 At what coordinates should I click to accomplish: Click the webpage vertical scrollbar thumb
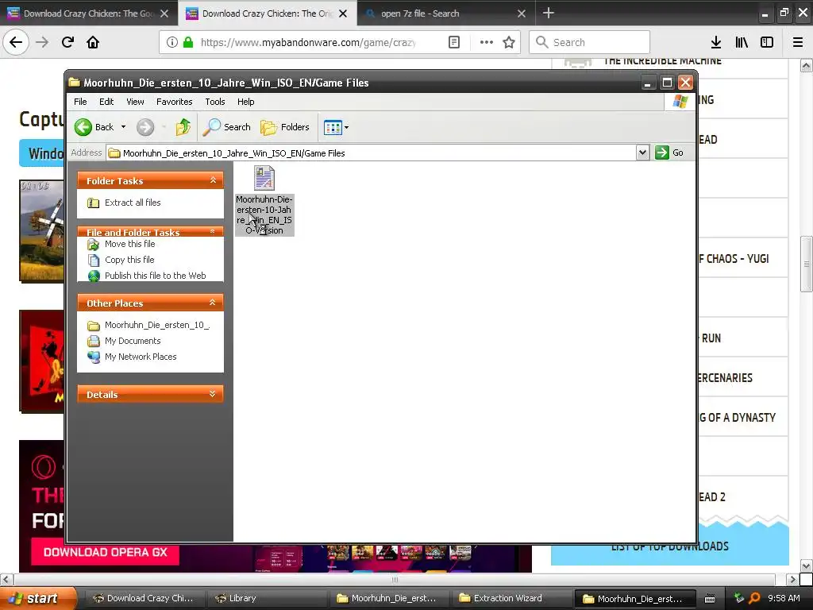tap(807, 264)
